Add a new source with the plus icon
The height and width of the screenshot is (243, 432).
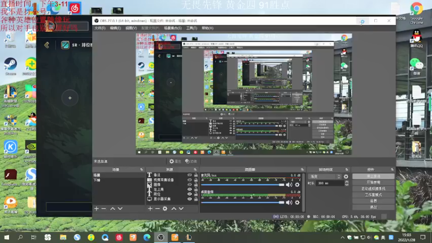pos(150,208)
